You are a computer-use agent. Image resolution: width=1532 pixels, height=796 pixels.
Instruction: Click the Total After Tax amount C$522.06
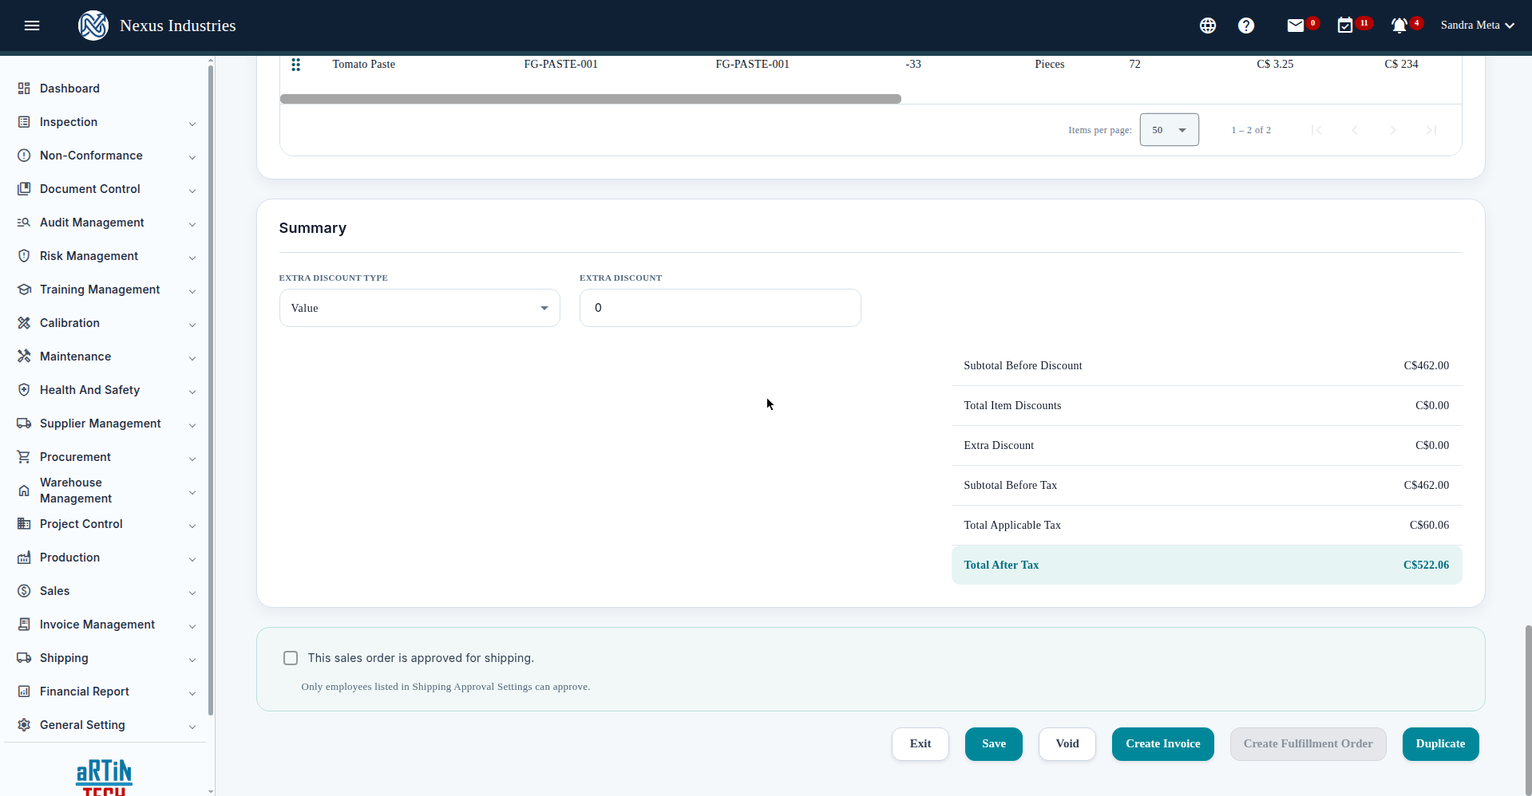coord(1426,565)
